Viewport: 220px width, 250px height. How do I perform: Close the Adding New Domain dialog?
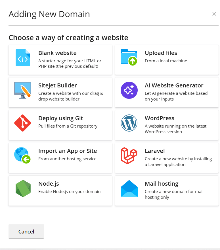tap(214, 14)
